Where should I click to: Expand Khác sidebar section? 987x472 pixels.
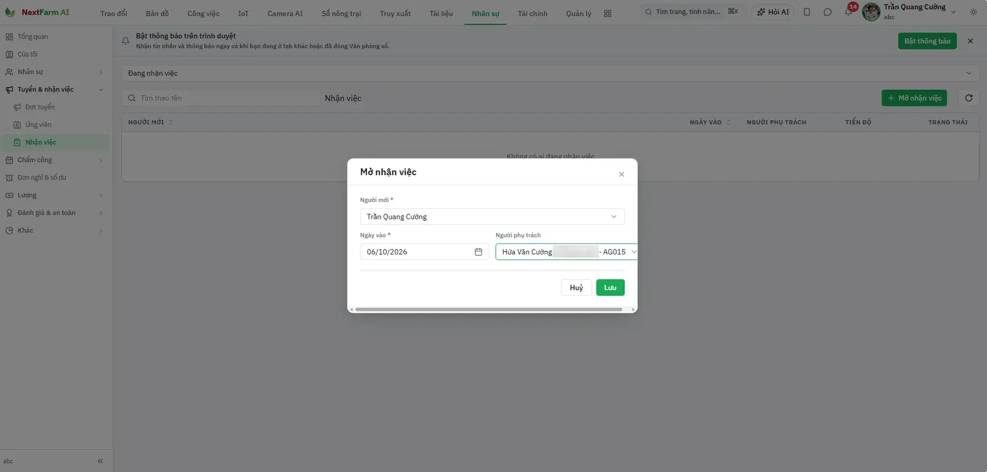point(56,230)
